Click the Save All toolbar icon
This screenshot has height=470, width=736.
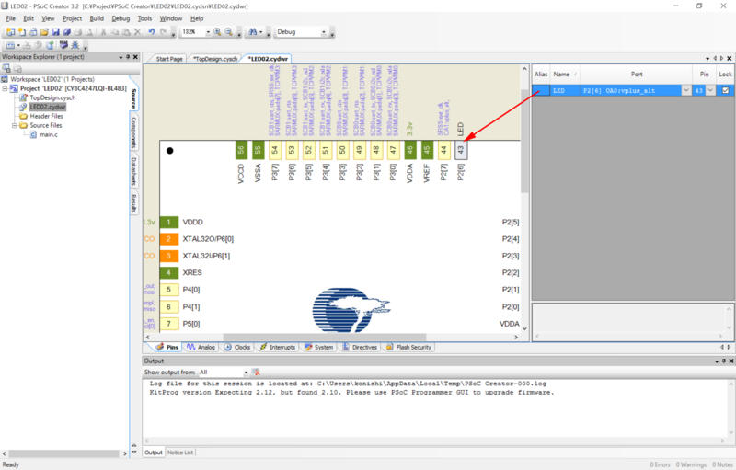click(x=66, y=32)
